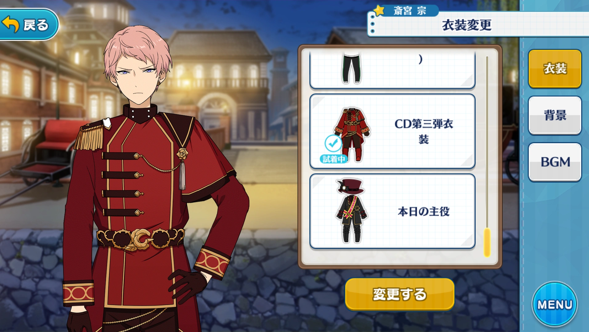Screen dimensions: 589x332
Task: Click the black trousers outfit icon
Action: (351, 68)
